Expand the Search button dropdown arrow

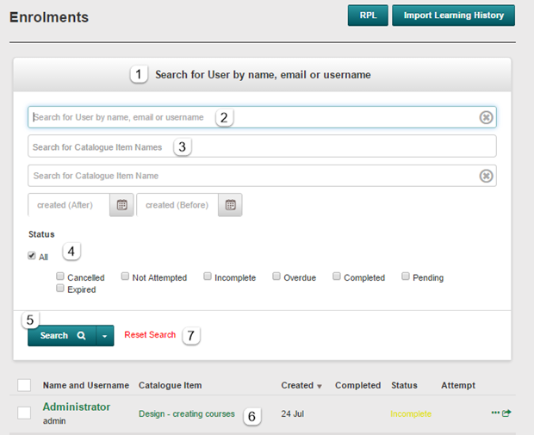[x=105, y=335]
